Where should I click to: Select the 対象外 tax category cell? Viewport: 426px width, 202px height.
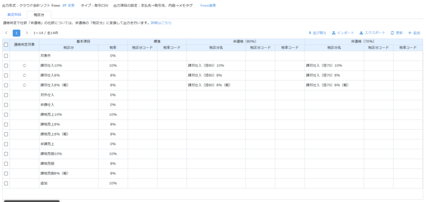pyautogui.click(x=69, y=56)
